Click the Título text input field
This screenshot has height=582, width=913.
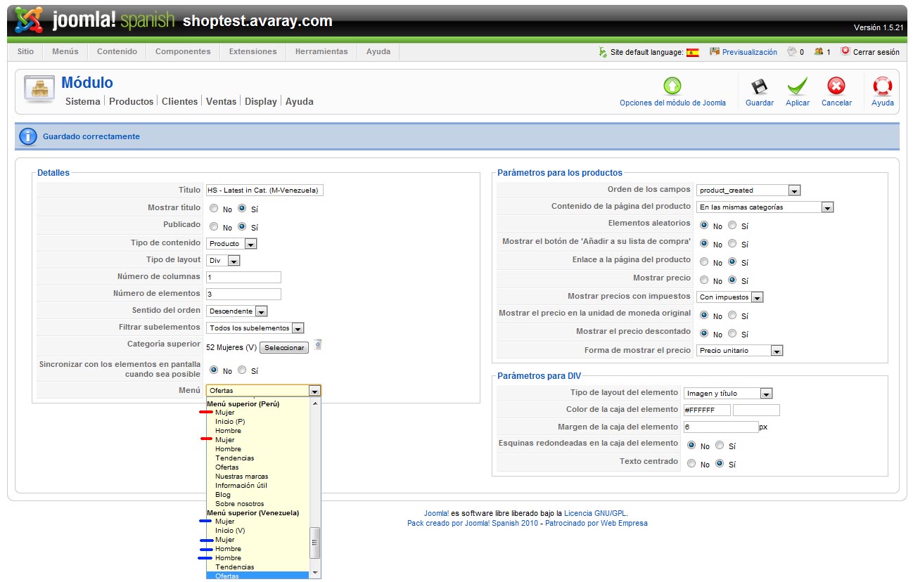(x=264, y=190)
